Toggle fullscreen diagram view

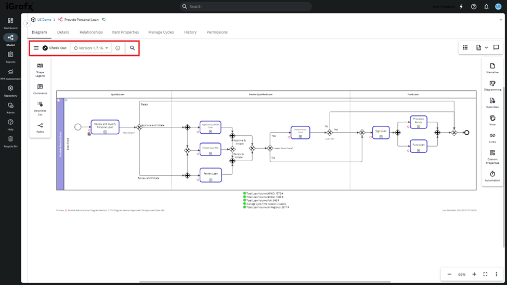point(485,274)
